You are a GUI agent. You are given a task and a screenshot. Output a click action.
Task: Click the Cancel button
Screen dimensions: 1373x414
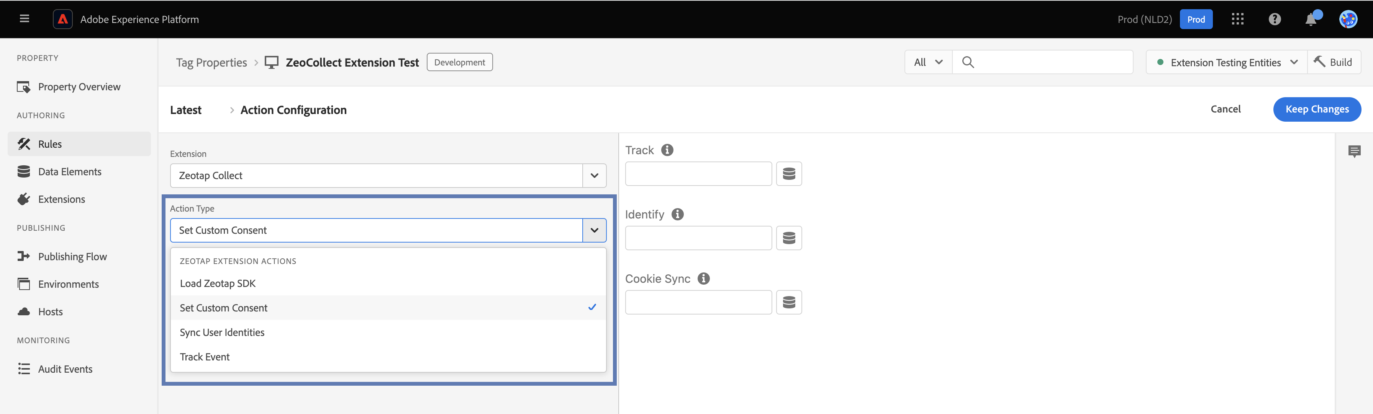[1226, 109]
